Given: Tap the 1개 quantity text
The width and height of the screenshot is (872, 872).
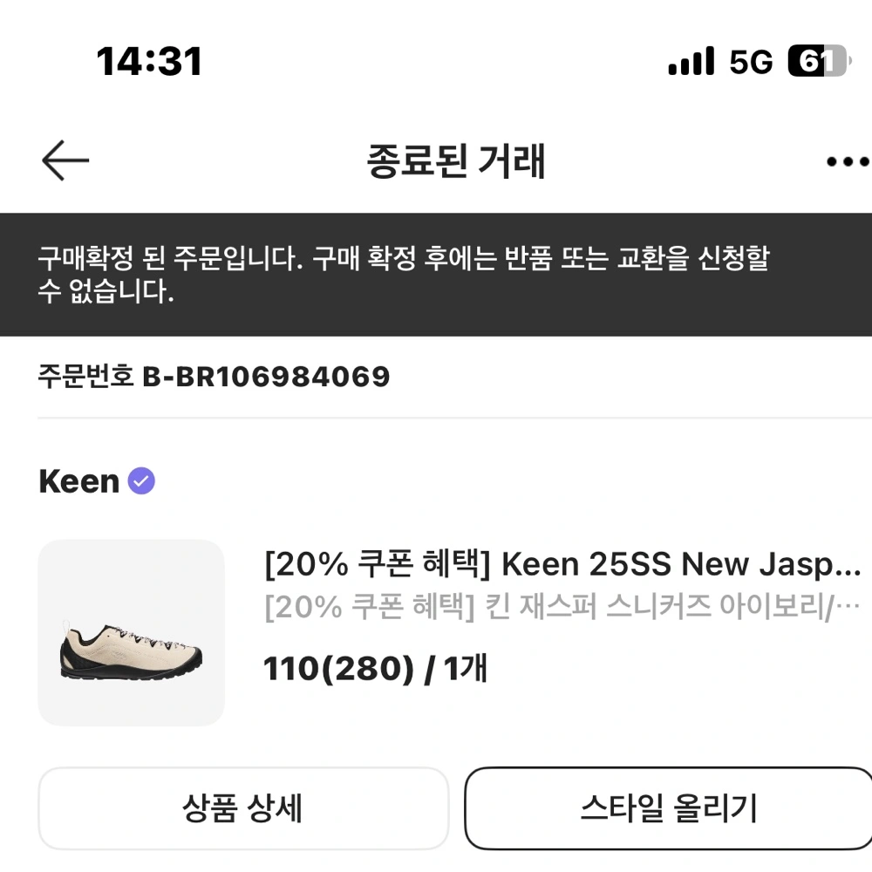Looking at the screenshot, I should (x=466, y=669).
